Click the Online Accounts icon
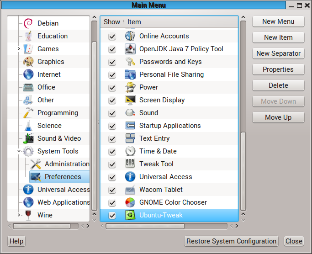Screen dimensions: 312x254 (130, 36)
